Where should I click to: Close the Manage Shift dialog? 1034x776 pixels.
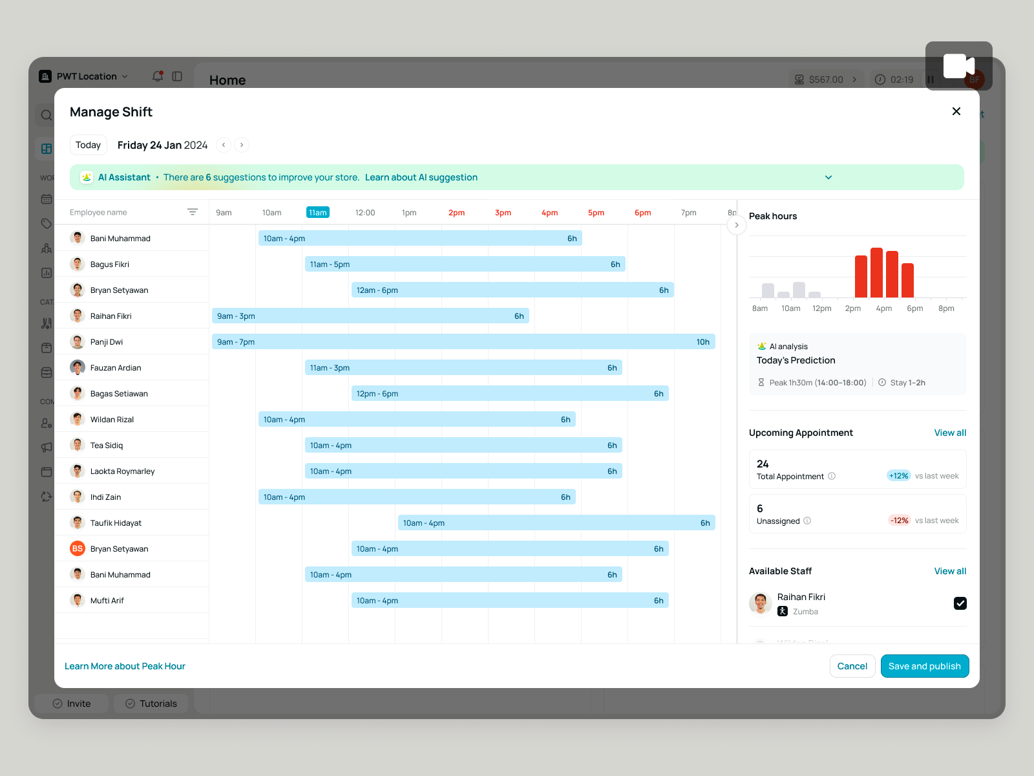click(956, 111)
